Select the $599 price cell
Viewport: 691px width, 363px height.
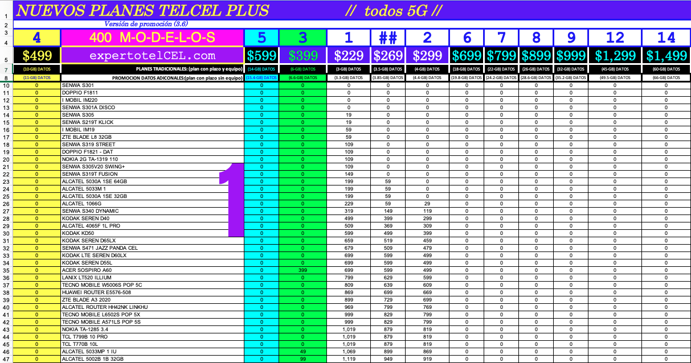pos(261,56)
